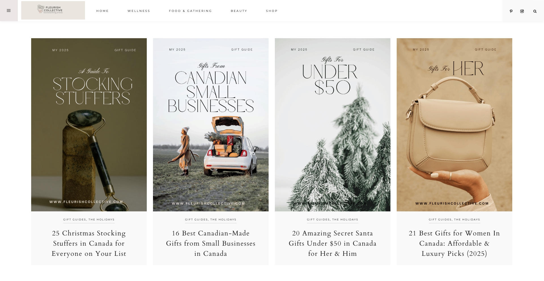Open the Stocking Stuffers guide image
The image size is (544, 281).
pyautogui.click(x=89, y=125)
